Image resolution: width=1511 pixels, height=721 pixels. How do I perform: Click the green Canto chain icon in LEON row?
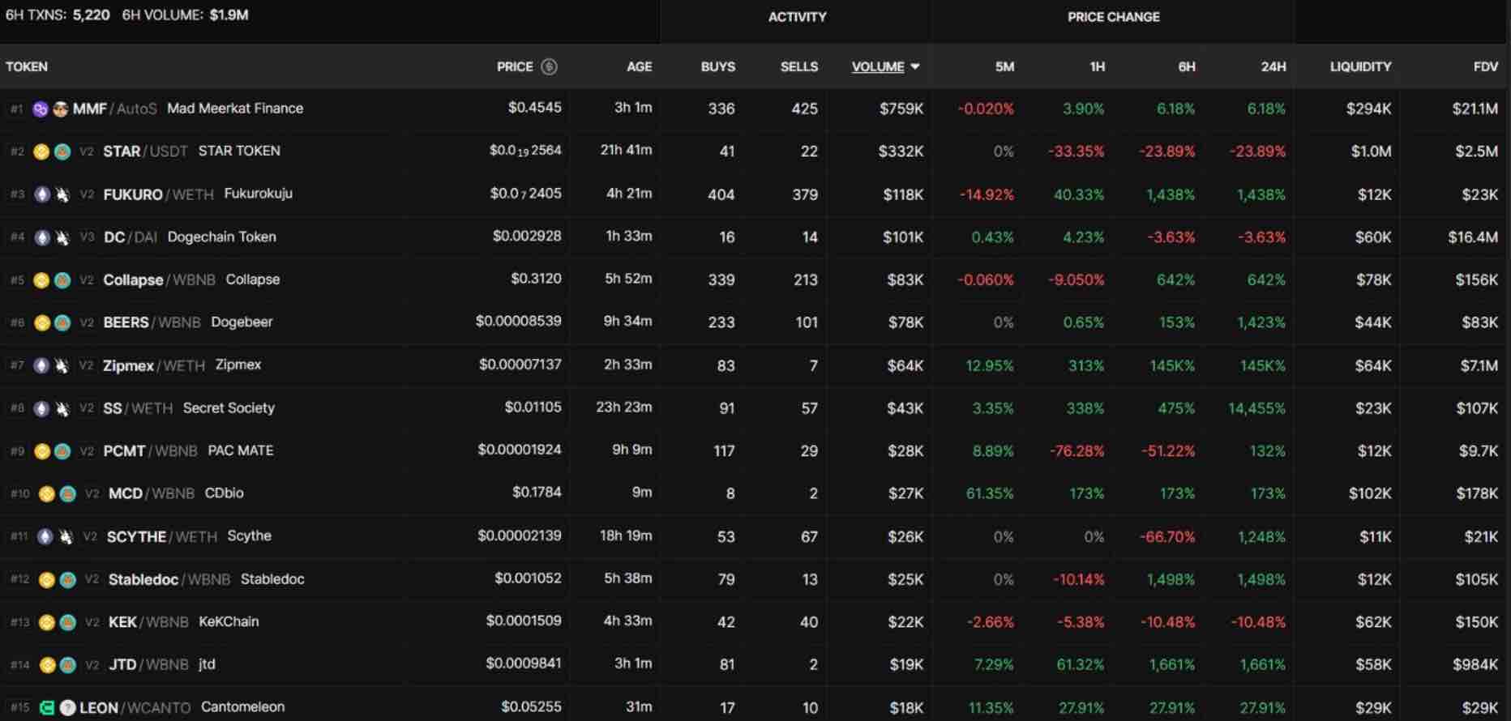[x=47, y=707]
